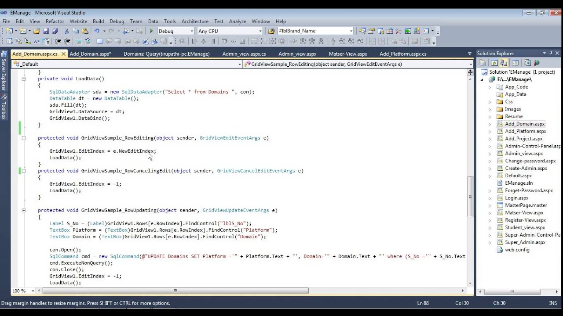Open the Debug menu
Image resolution: width=563 pixels, height=316 pixels.
point(117,21)
